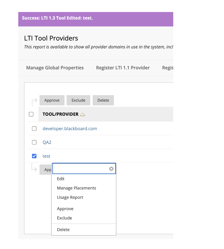Open the developer.blackboard.com provider link
224x249 pixels.
(70, 128)
